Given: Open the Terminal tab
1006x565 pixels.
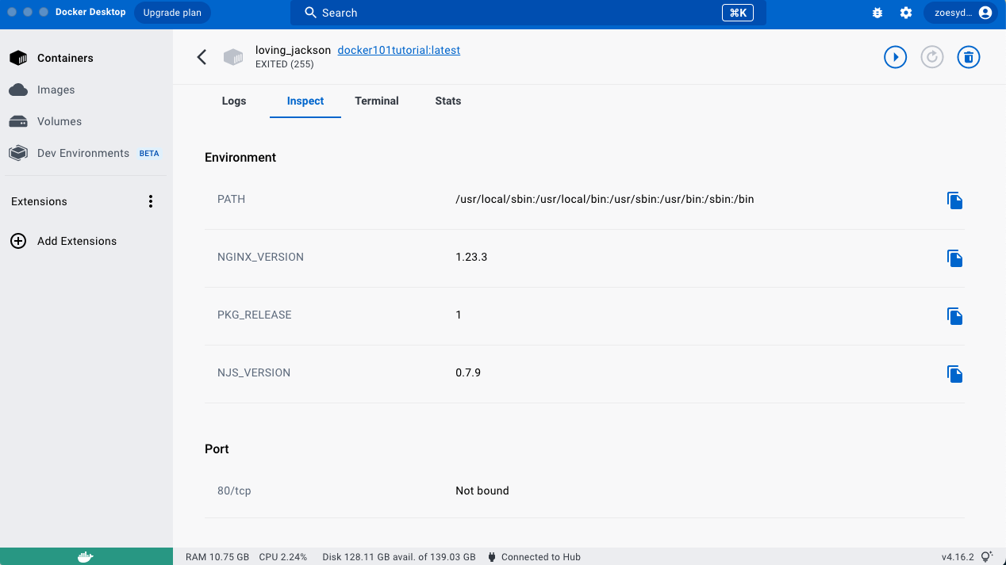Looking at the screenshot, I should tap(377, 101).
